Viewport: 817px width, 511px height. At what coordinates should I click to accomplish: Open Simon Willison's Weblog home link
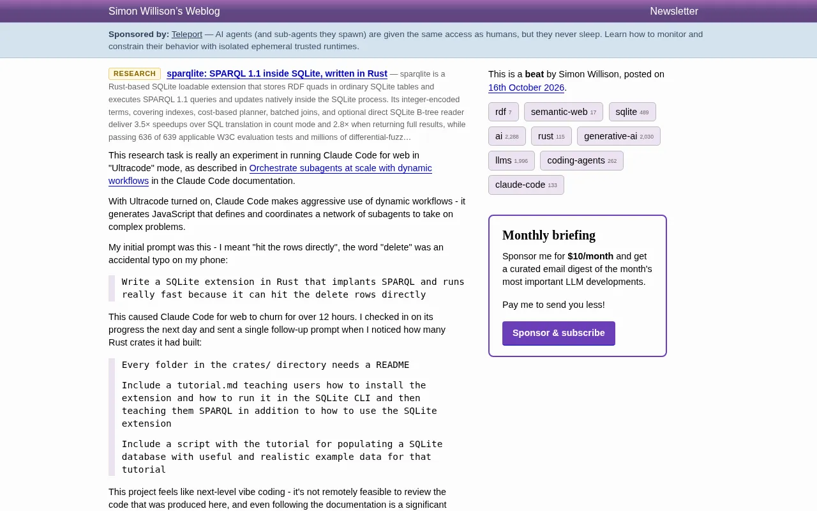[164, 11]
